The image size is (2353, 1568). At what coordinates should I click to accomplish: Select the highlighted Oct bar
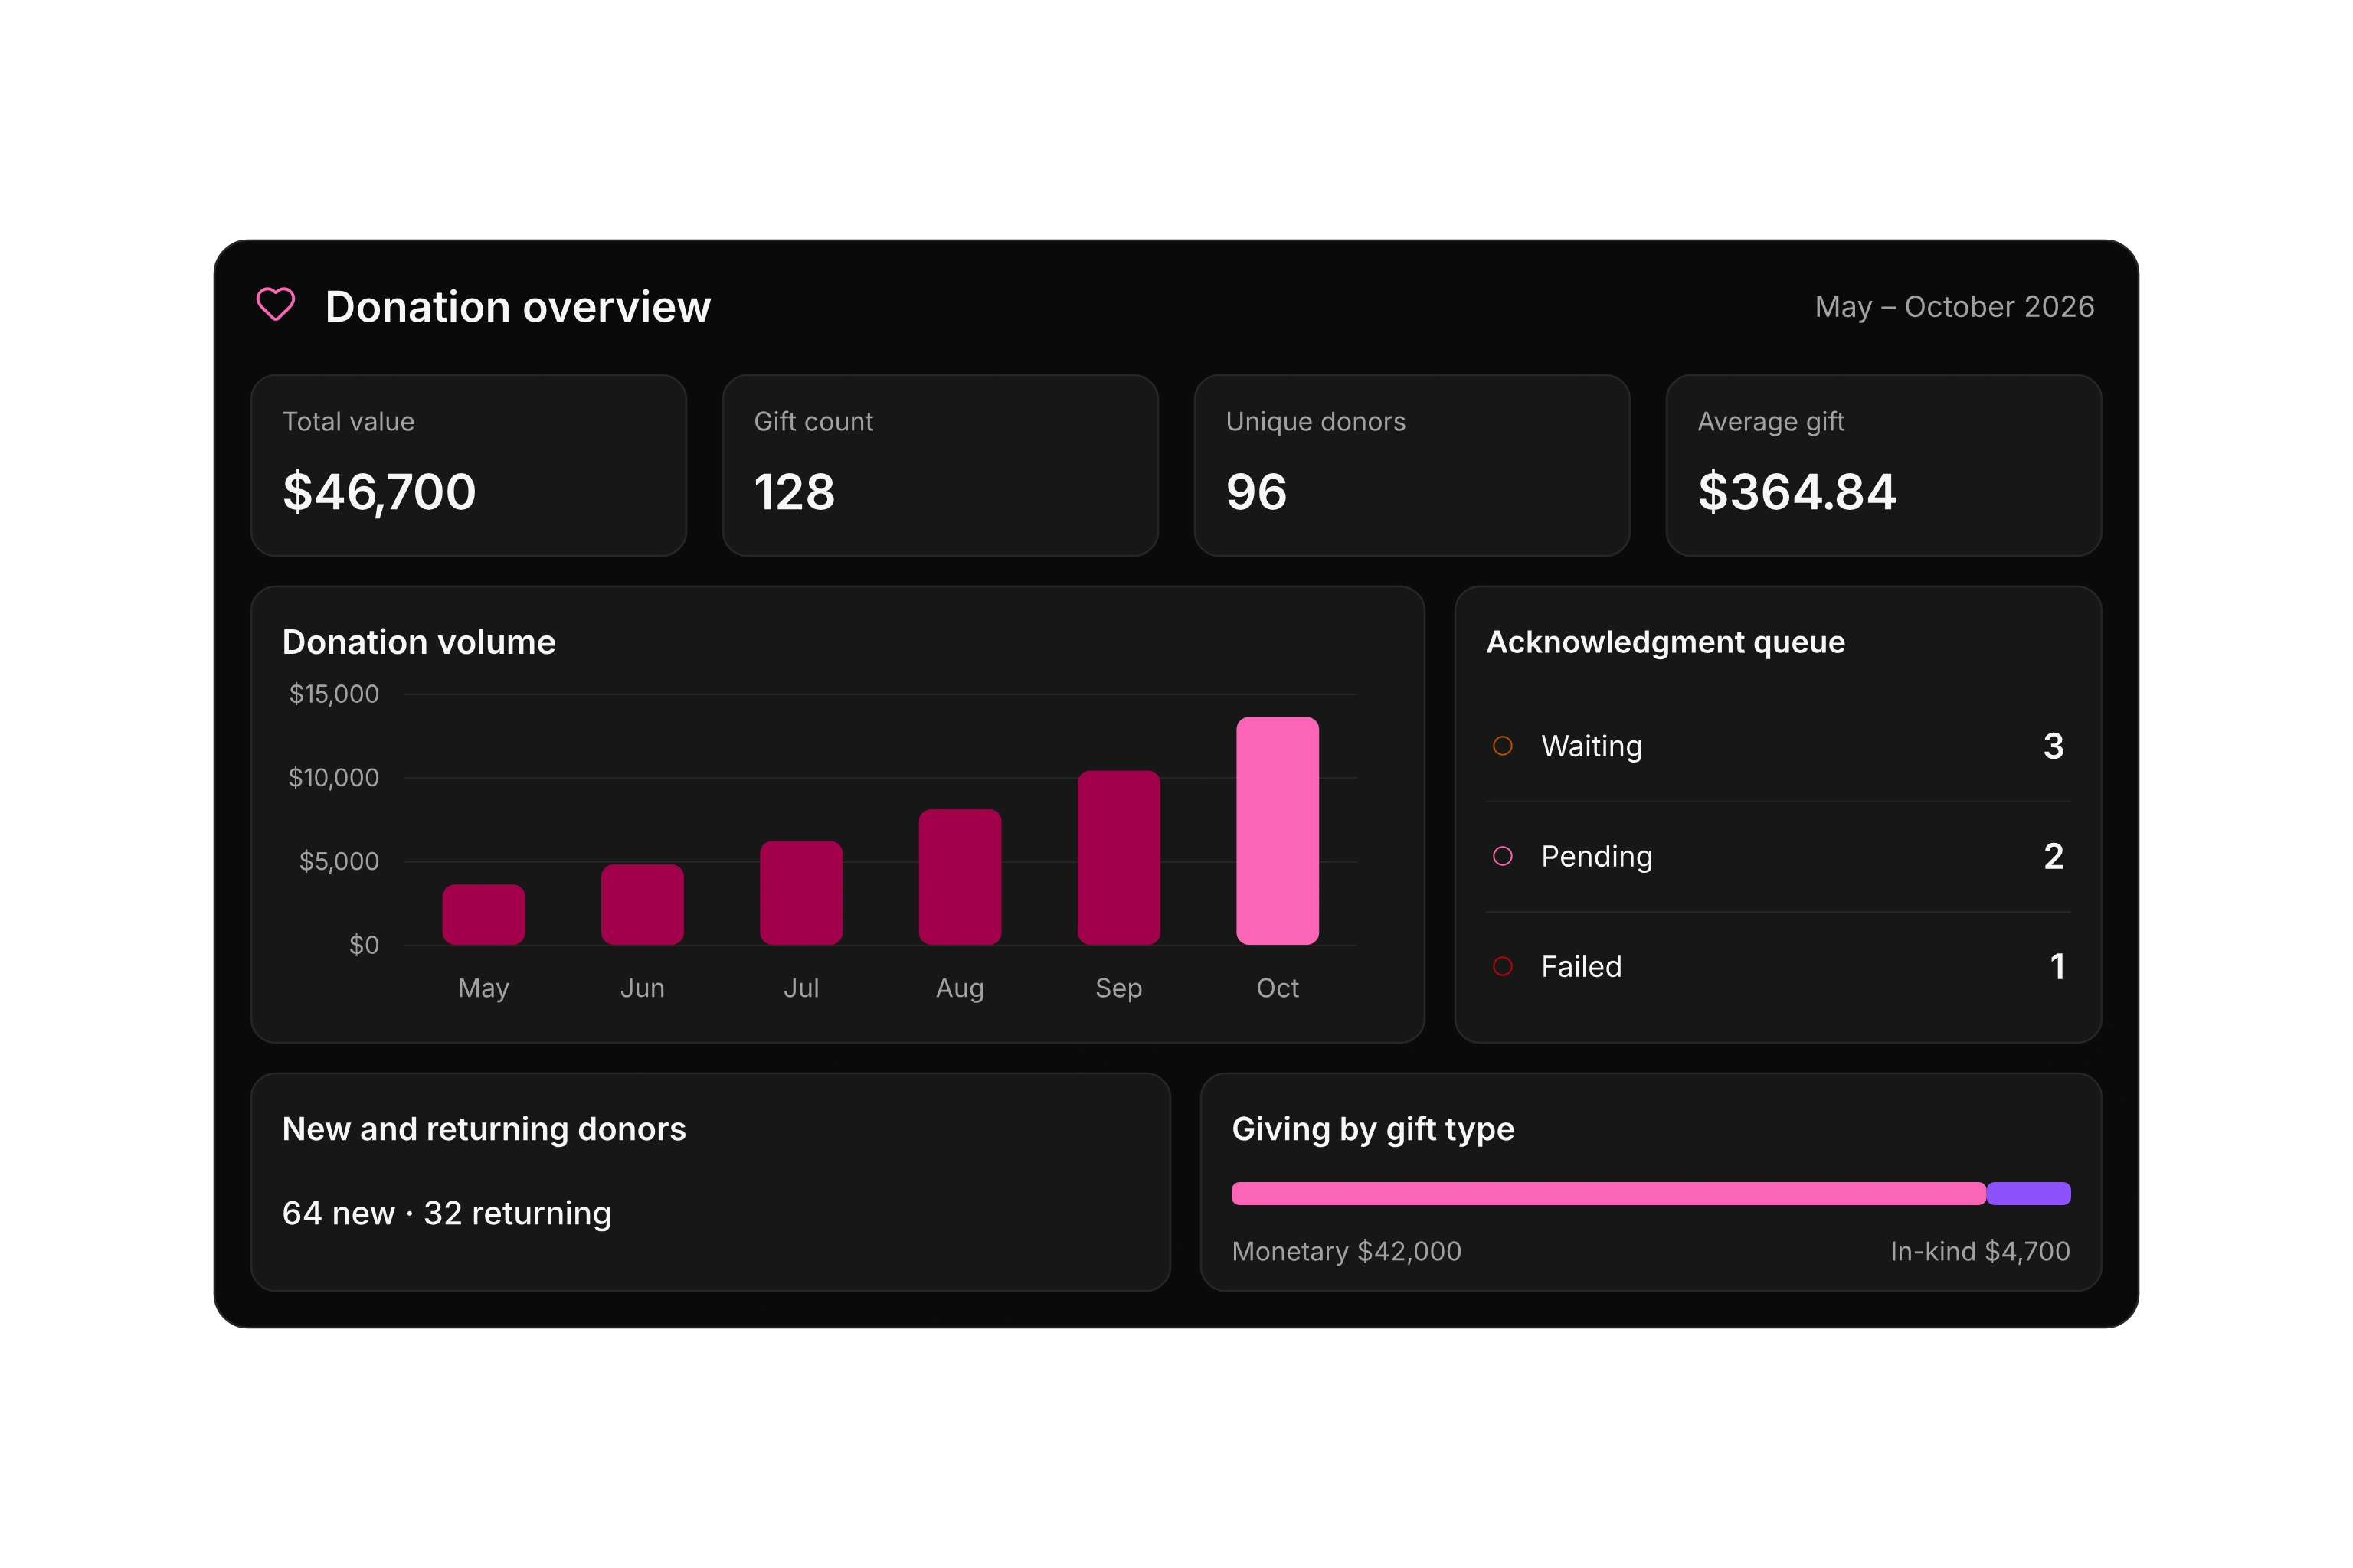click(x=1278, y=831)
